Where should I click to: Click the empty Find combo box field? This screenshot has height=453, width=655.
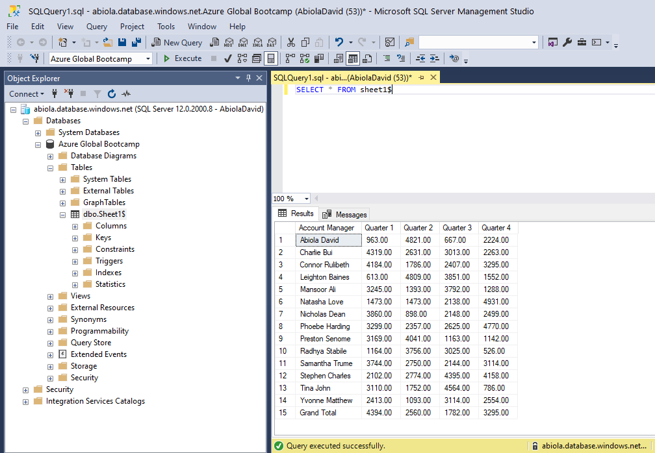coord(474,42)
